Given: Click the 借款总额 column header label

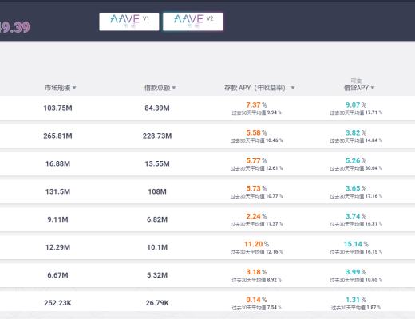Looking at the screenshot, I should (157, 88).
